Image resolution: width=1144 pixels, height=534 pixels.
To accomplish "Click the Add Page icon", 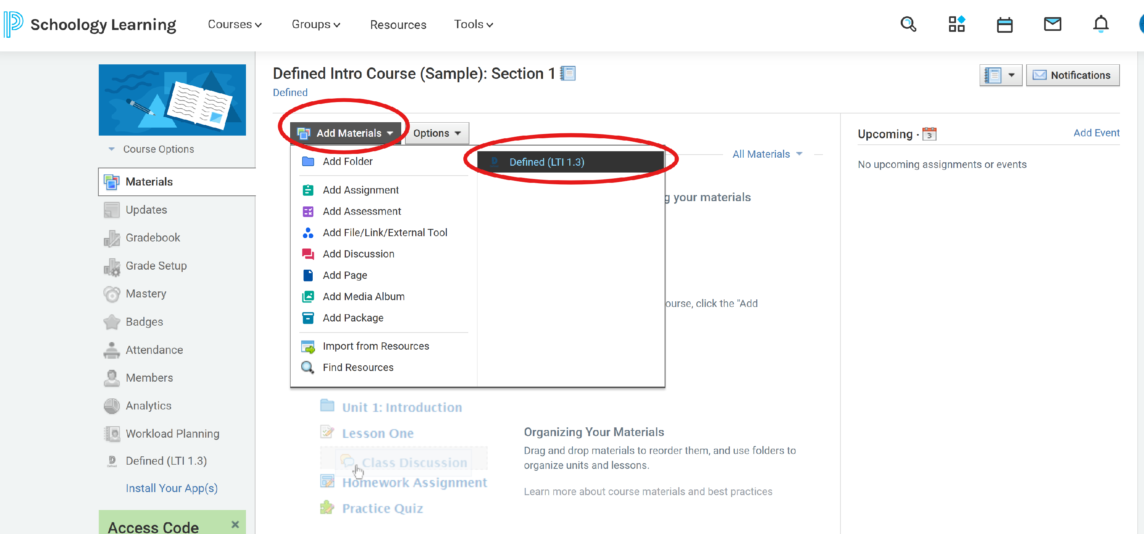I will pos(308,275).
